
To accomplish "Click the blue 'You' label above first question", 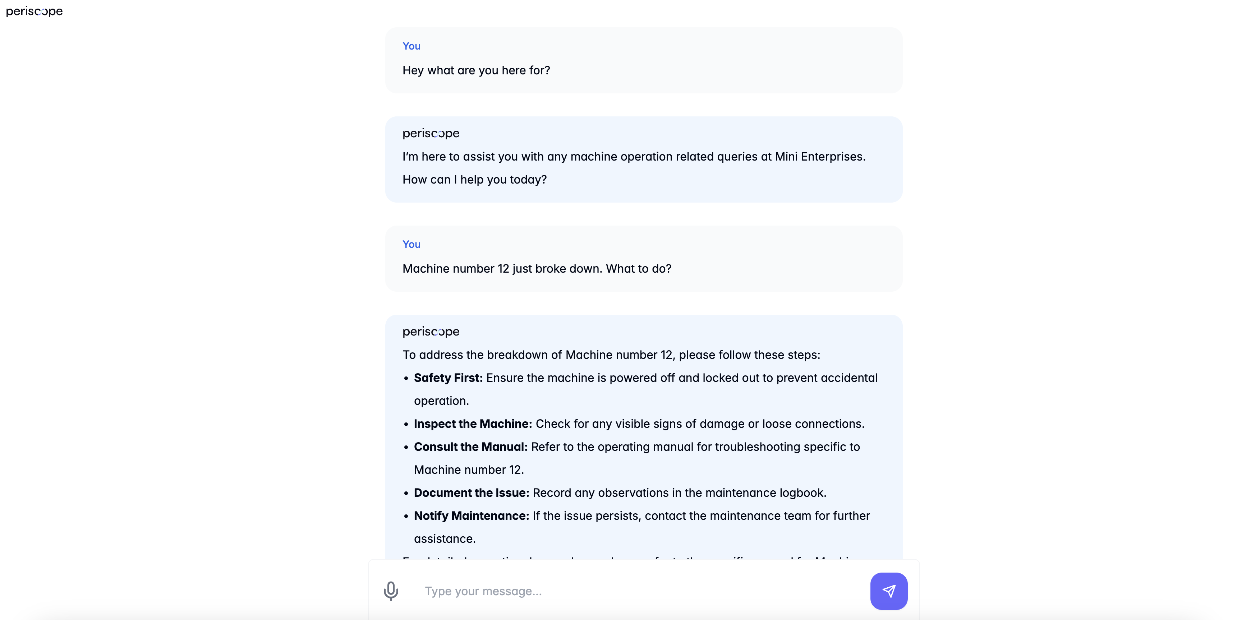I will (411, 46).
